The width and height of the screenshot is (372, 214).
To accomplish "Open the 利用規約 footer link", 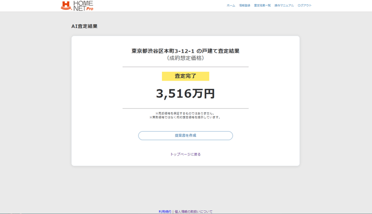I will [x=165, y=212].
